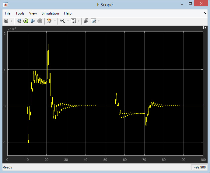Click the T=99.960 status field
Viewport: 210px width, 173px height.
coord(199,167)
